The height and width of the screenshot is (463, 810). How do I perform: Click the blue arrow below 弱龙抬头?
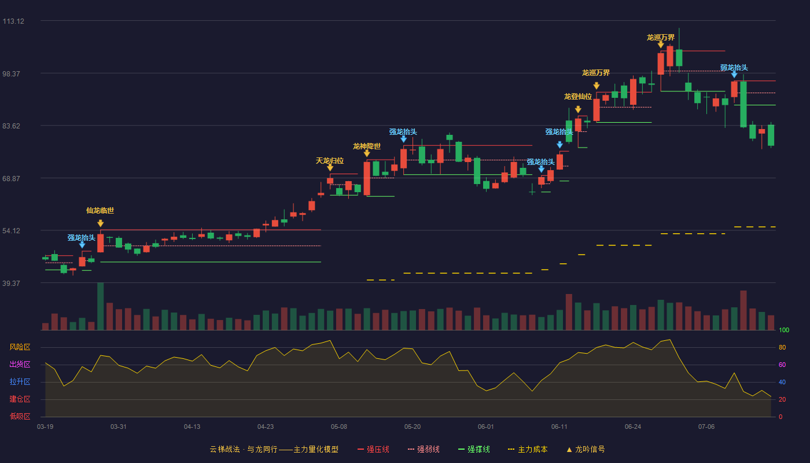tap(734, 75)
